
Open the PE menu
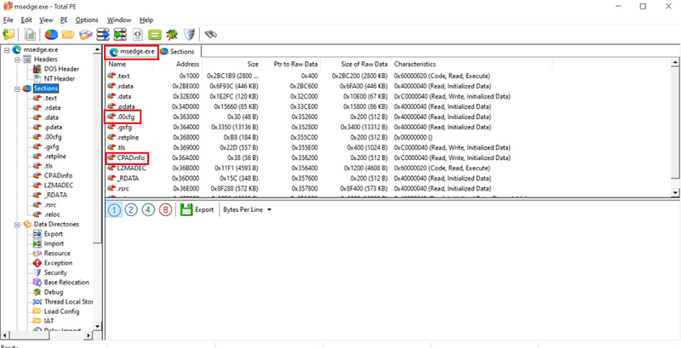click(65, 20)
